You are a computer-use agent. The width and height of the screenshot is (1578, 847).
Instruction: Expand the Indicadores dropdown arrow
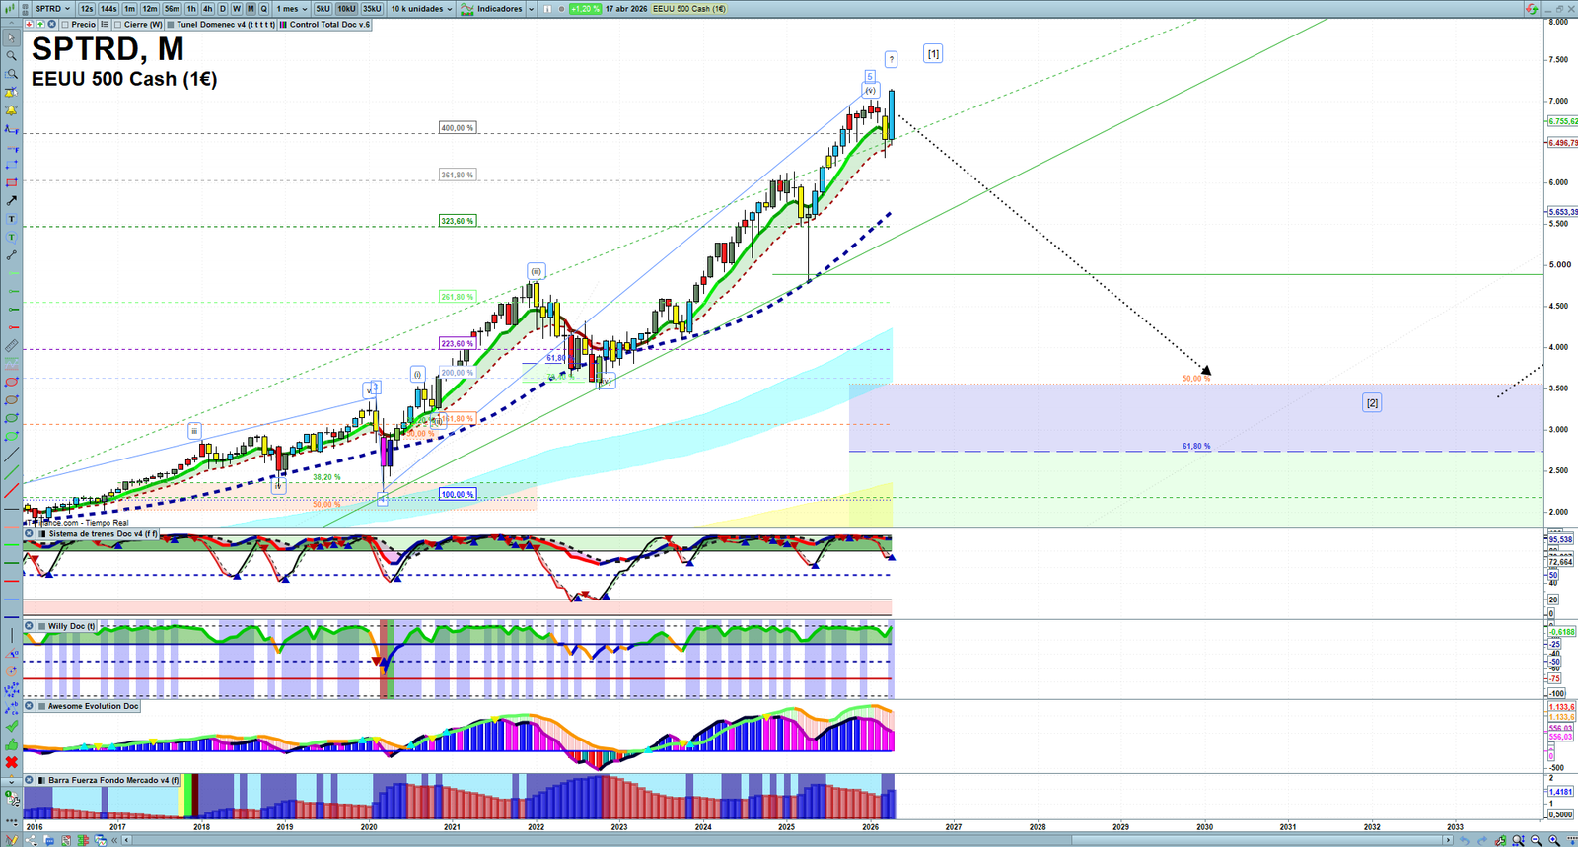[531, 9]
